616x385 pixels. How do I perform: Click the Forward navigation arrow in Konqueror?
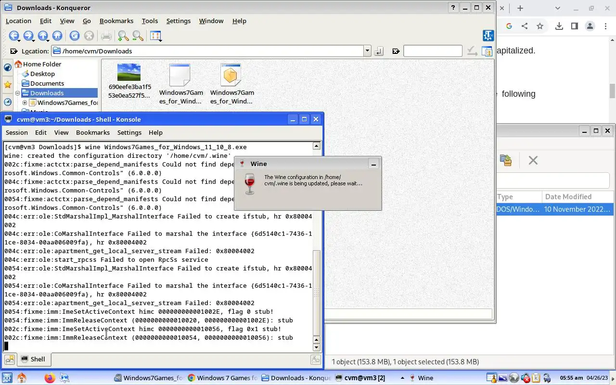[x=28, y=36]
